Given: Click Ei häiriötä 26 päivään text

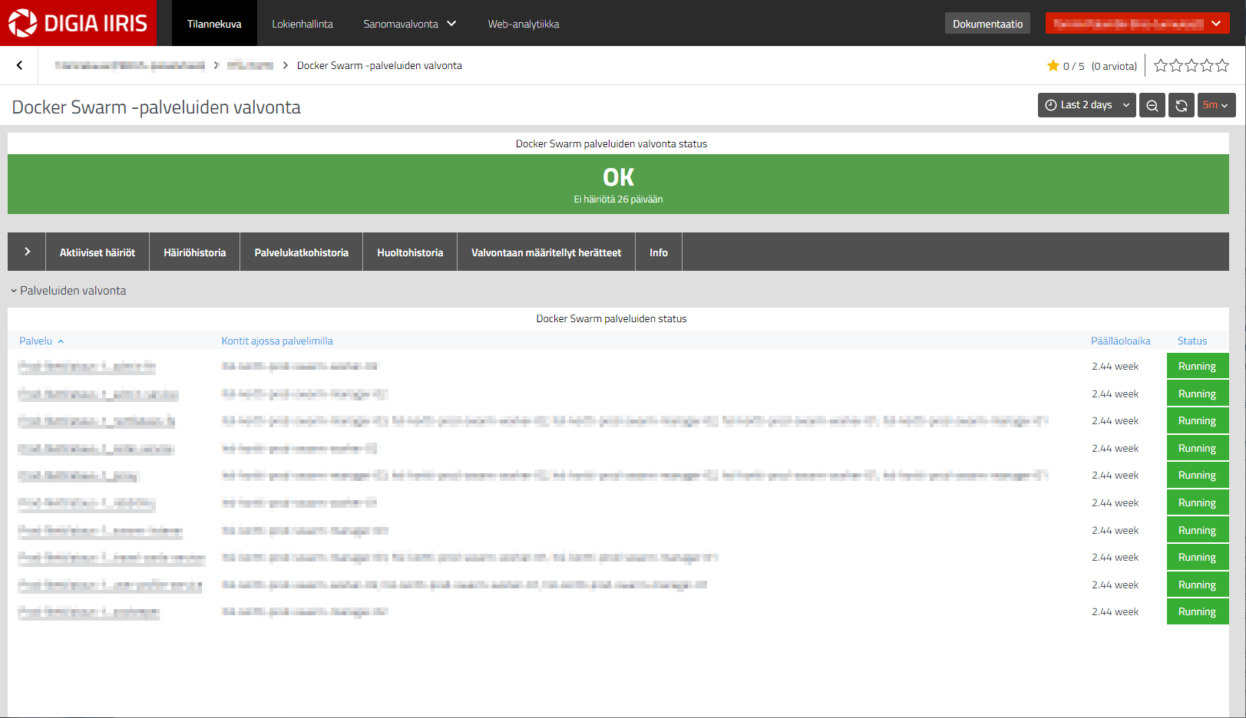Looking at the screenshot, I should coord(618,199).
